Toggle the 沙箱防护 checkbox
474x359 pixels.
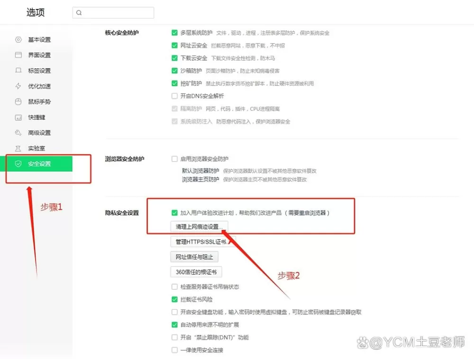(174, 71)
